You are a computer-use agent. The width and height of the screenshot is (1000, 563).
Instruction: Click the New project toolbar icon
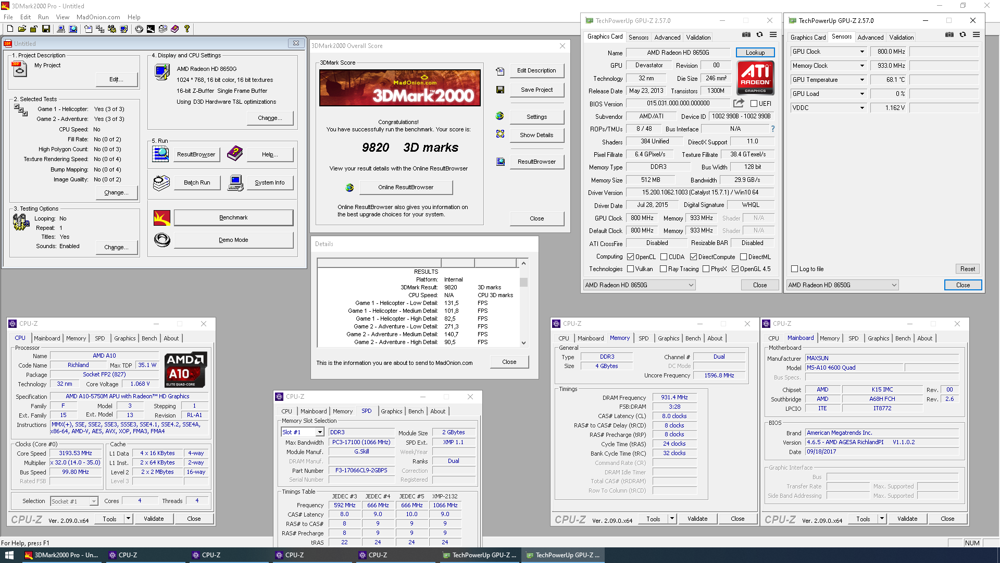click(10, 29)
